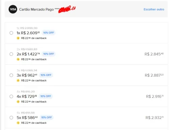Click the total R$ 2.887 amount
The height and width of the screenshot is (130, 169).
point(154,75)
